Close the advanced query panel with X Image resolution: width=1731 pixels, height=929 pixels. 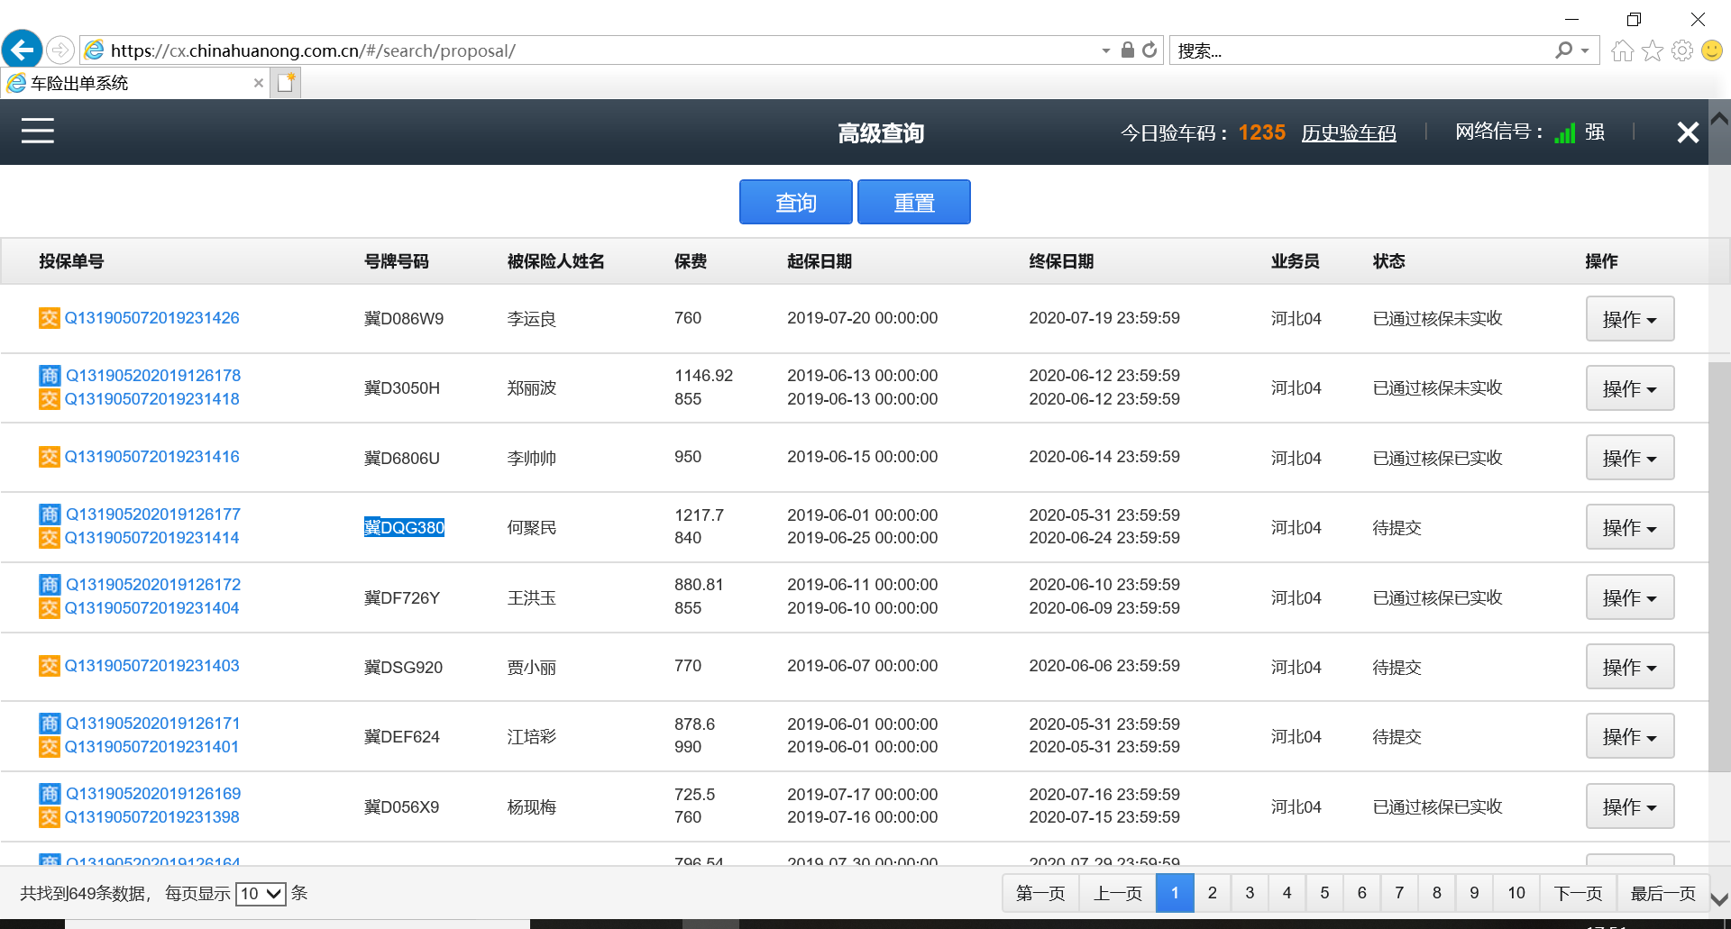1687,133
